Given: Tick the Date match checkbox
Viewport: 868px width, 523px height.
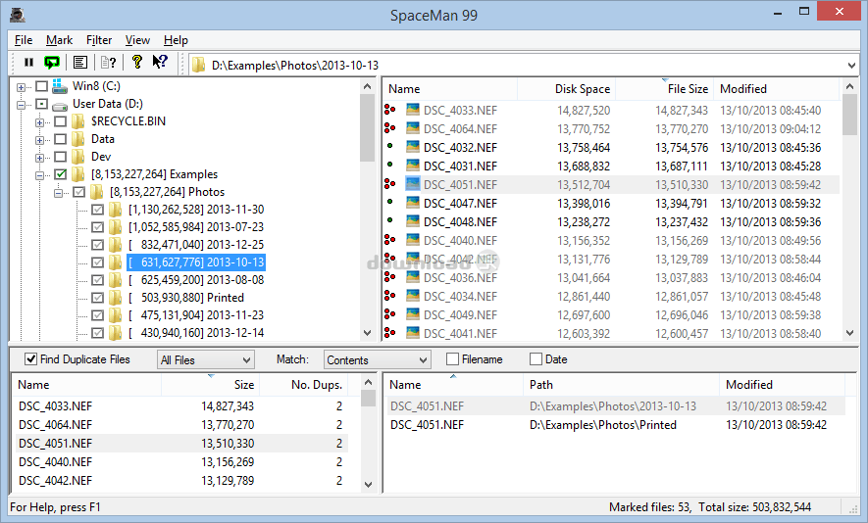Looking at the screenshot, I should (x=536, y=359).
